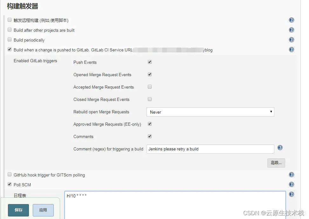Tick Closed Merge Request Events checkbox
309x219 pixels.
pyautogui.click(x=150, y=99)
